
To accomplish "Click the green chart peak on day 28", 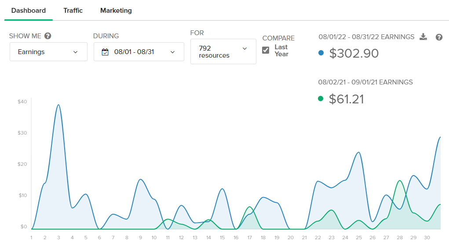I will [399, 181].
